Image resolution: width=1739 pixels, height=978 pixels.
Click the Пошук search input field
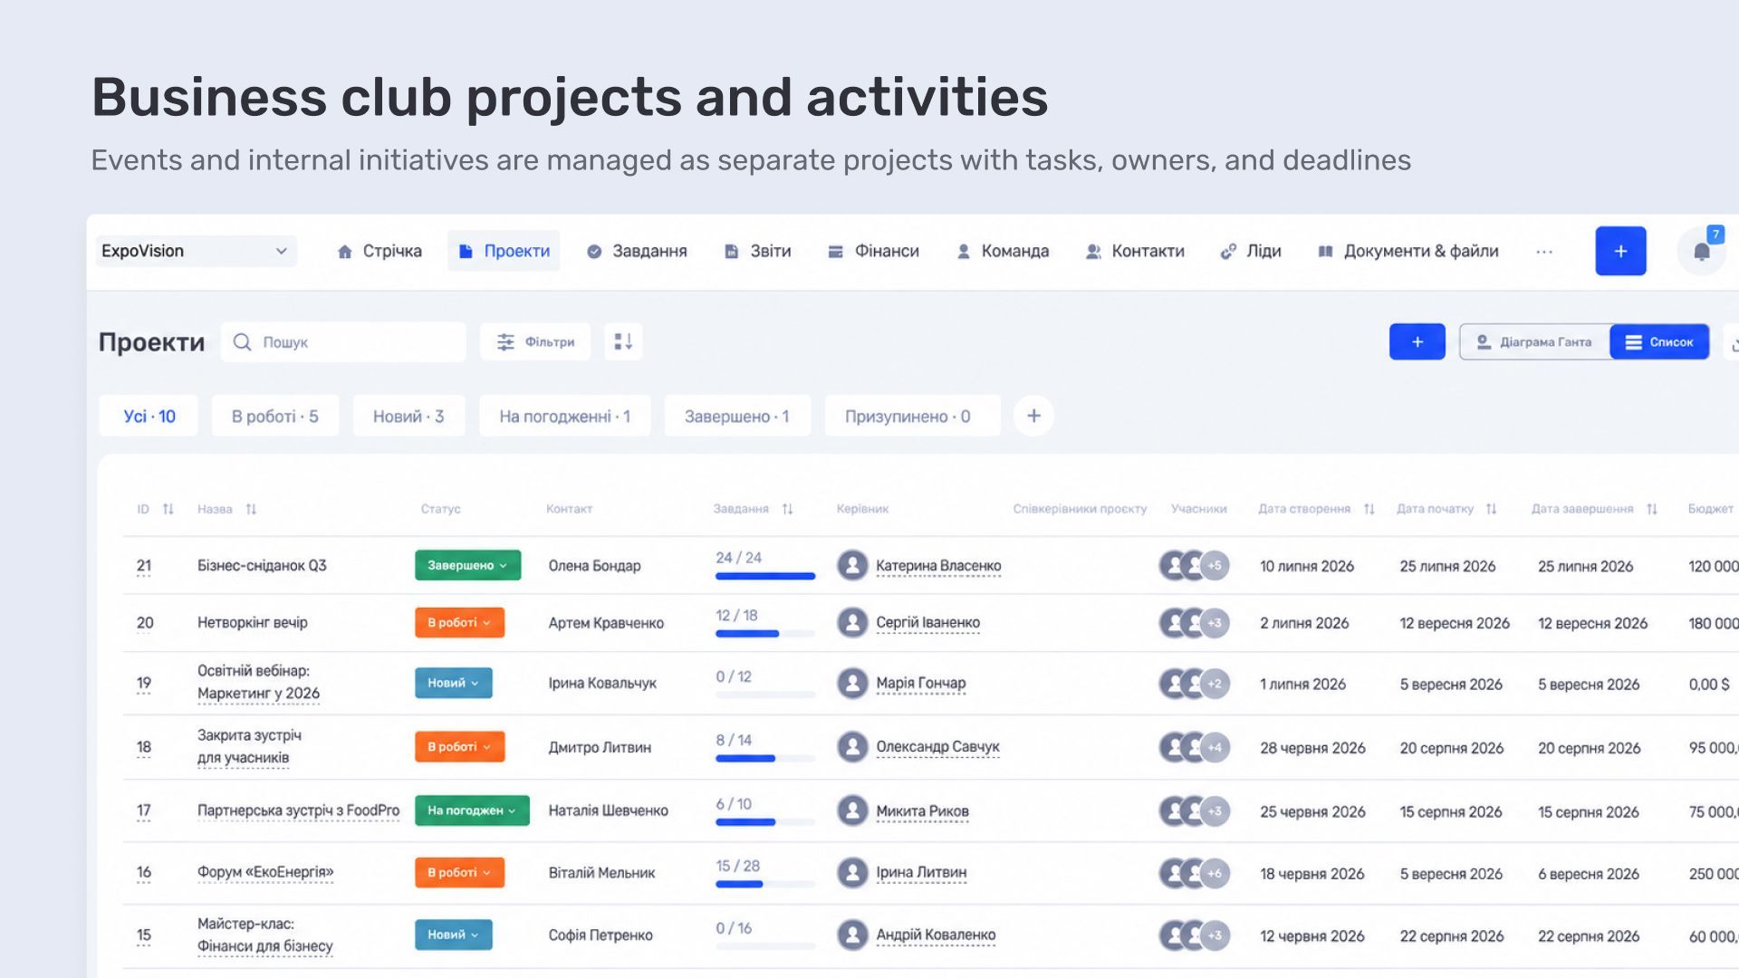[x=343, y=341]
